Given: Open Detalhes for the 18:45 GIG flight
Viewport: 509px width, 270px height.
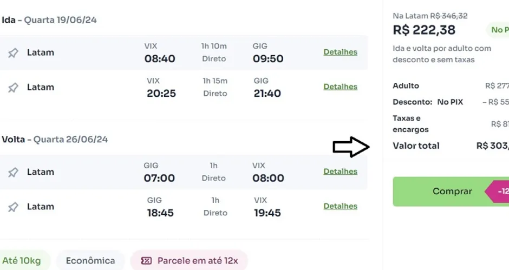Looking at the screenshot, I should (340, 206).
